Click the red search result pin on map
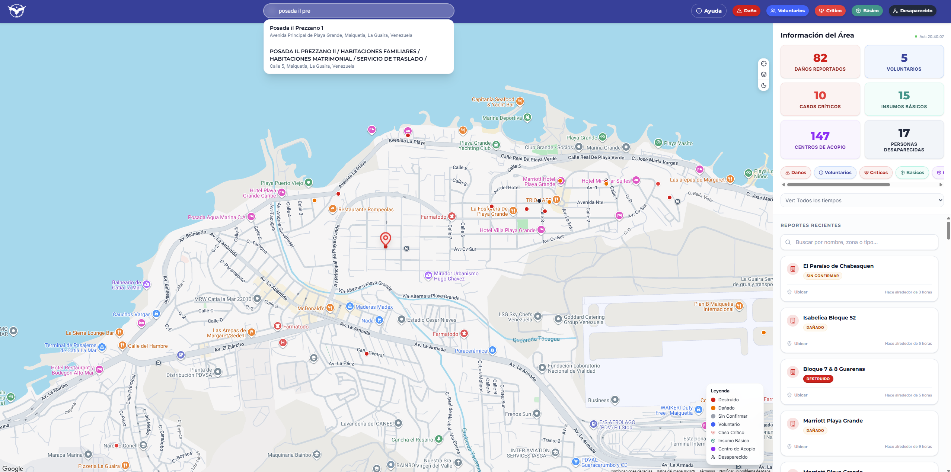 pos(386,240)
